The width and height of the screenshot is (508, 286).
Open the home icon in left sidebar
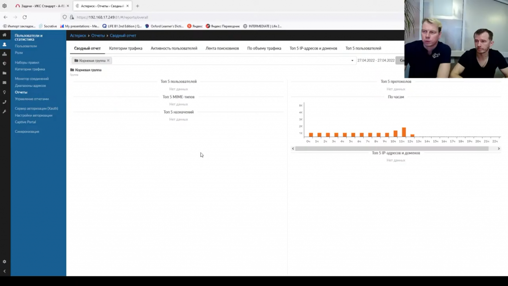pyautogui.click(x=4, y=35)
